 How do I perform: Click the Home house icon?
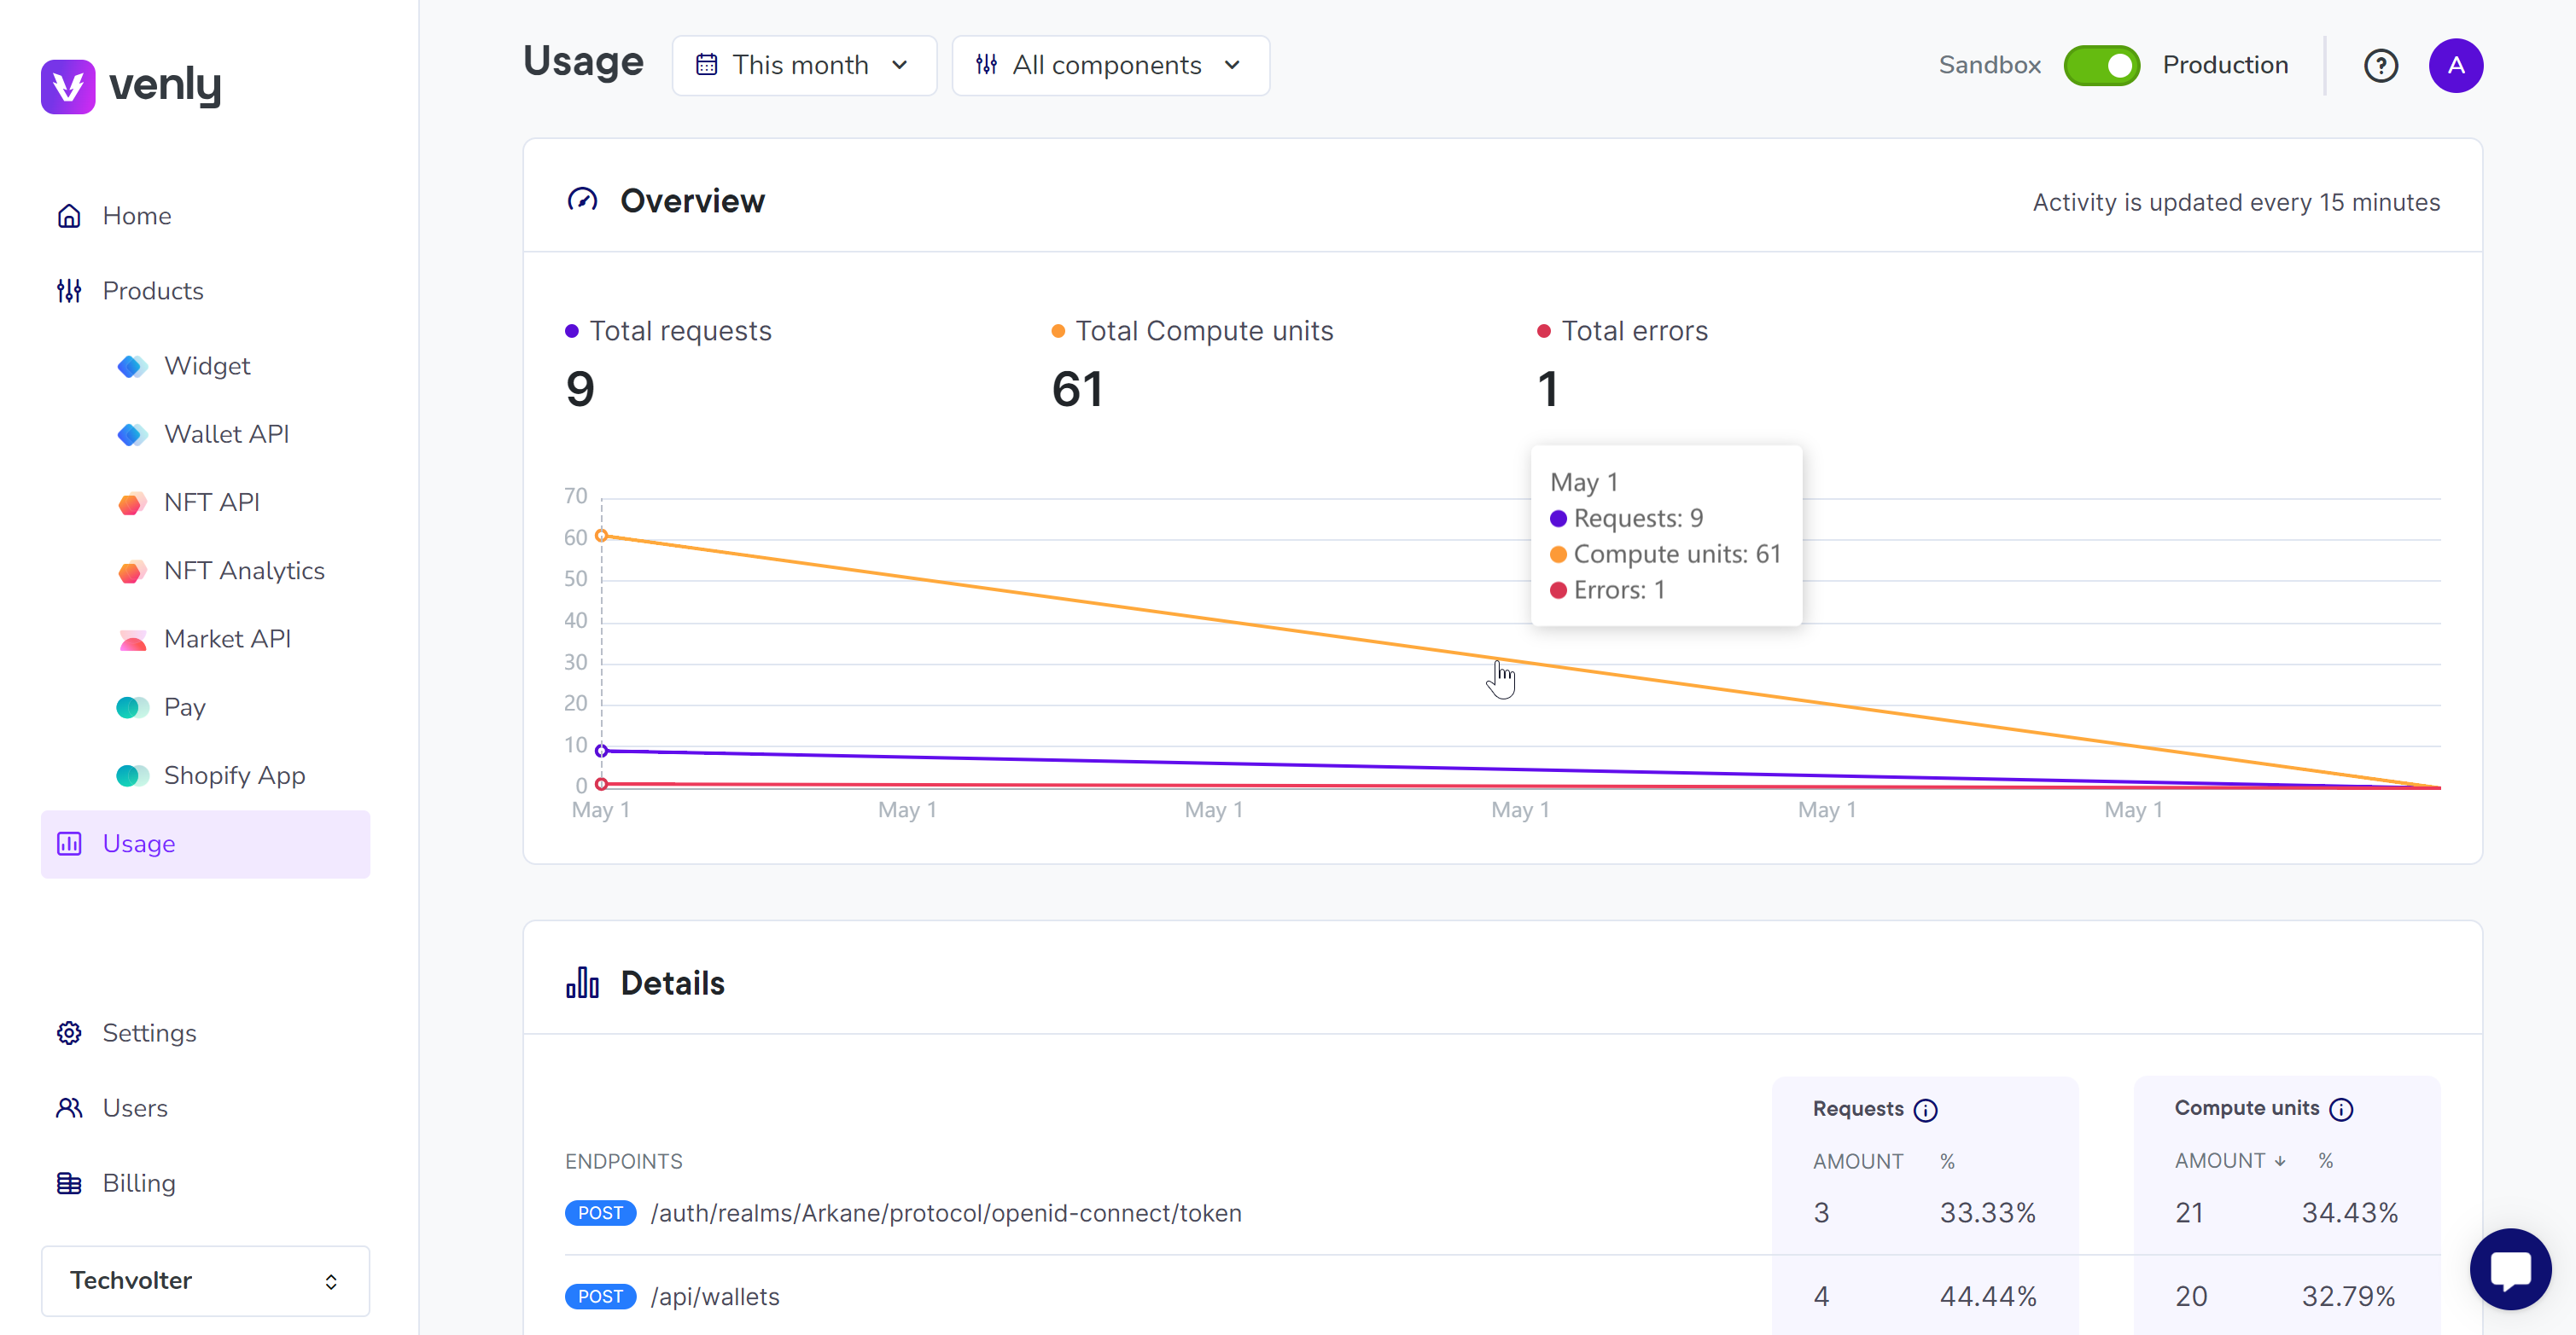tap(69, 216)
